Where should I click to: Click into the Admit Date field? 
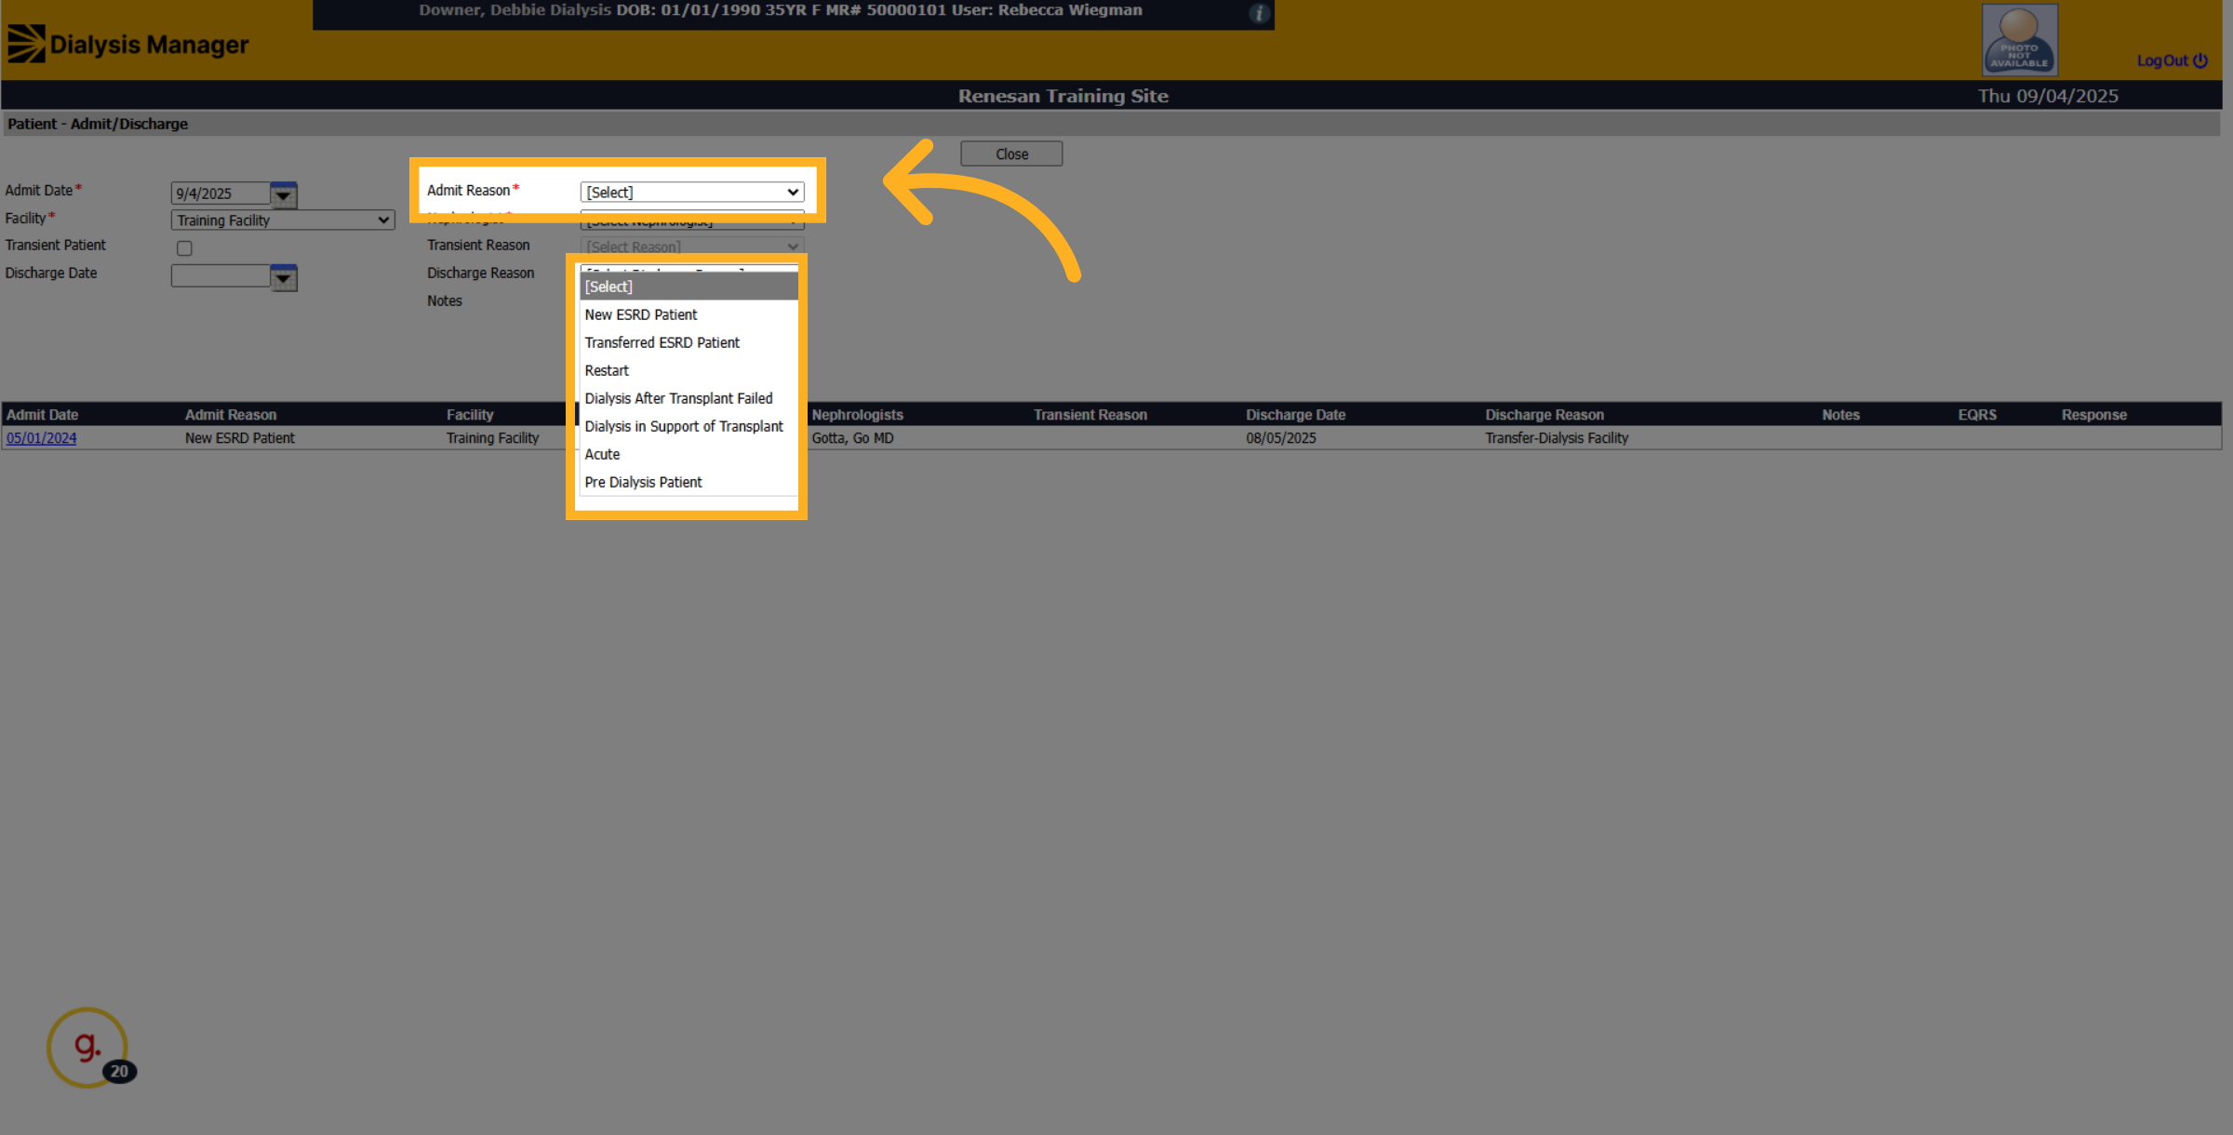click(221, 194)
